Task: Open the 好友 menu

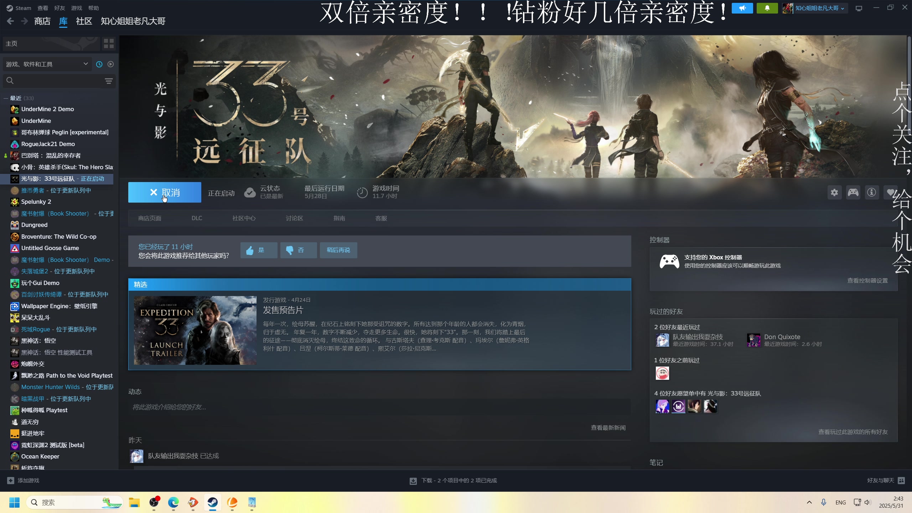Action: (59, 8)
